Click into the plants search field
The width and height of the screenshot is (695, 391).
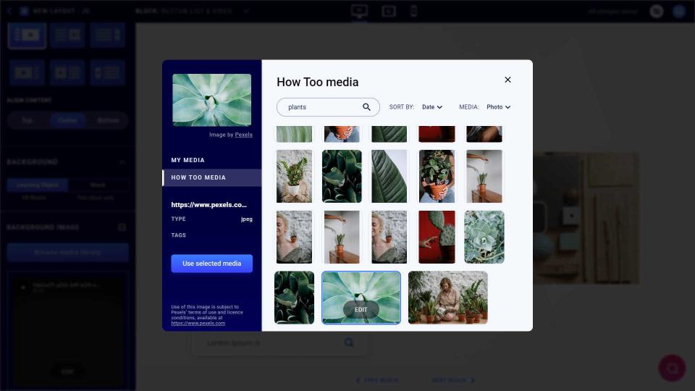tap(322, 107)
